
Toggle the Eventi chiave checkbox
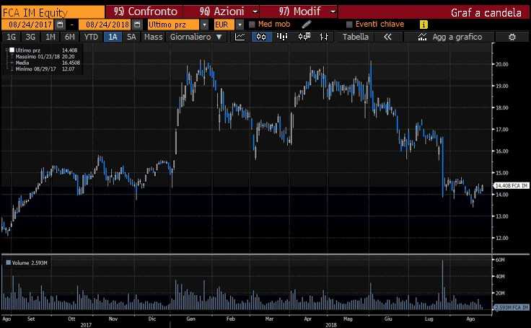tap(349, 25)
